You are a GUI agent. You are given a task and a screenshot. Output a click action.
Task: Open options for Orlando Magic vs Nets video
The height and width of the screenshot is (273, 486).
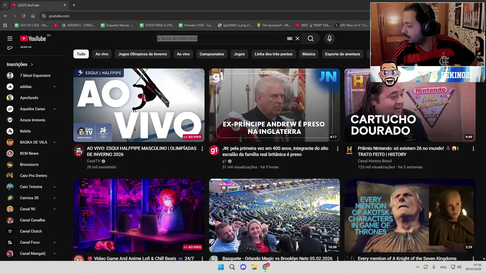[338, 259]
